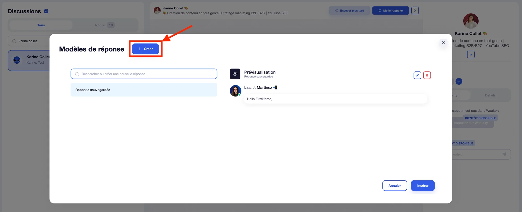The width and height of the screenshot is (522, 212).
Task: Switch to the Tous tab
Action: (x=41, y=25)
